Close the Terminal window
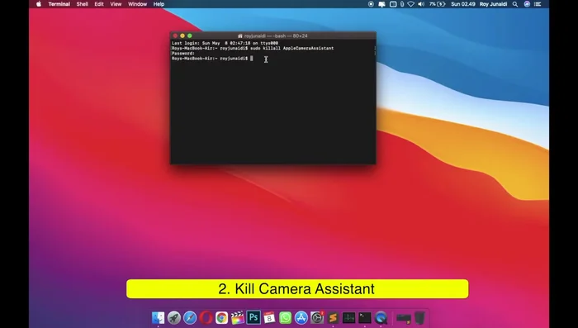Screen dimensions: 578x328 [x=175, y=36]
